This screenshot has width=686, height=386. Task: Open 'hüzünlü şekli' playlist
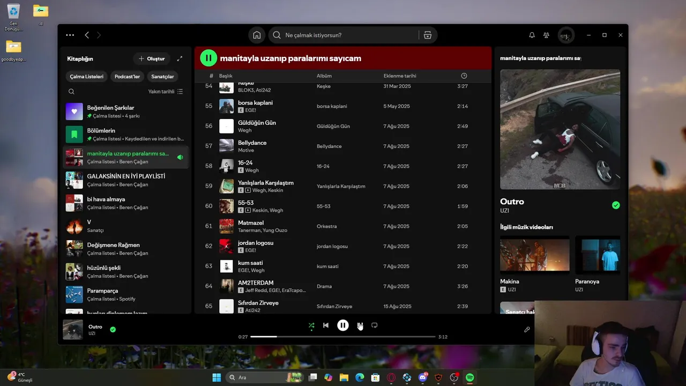(x=125, y=272)
